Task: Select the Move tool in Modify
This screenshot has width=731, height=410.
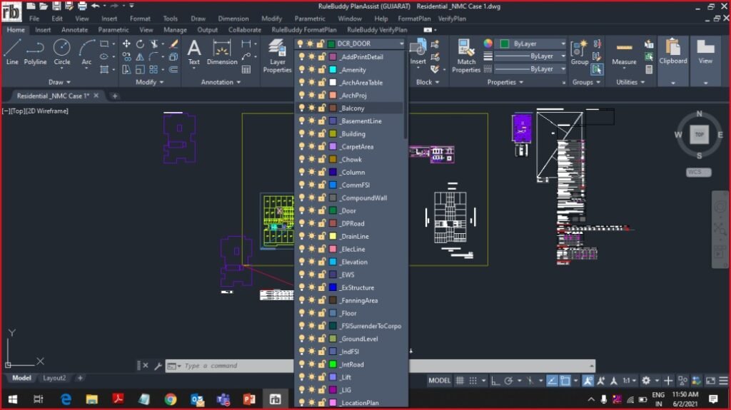Action: [126, 43]
